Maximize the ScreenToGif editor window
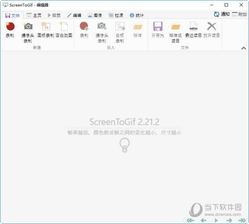Screen dimensions: 249x224 pos(226,5)
